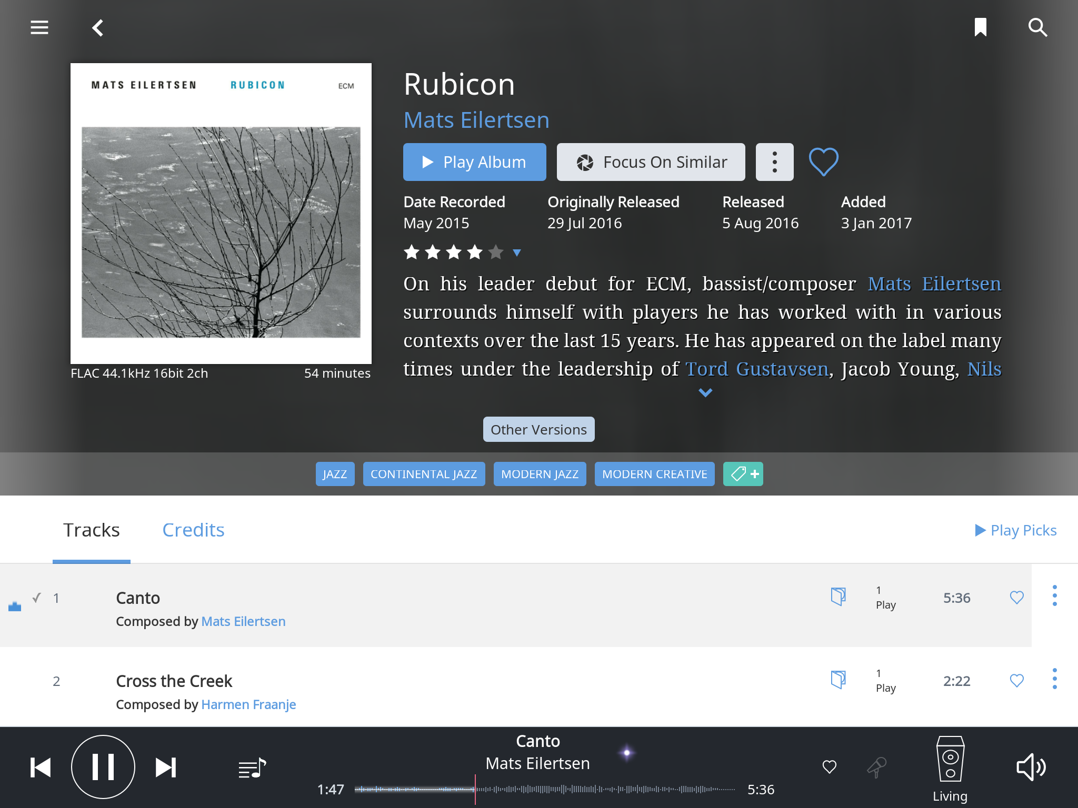Select the Cross the Creek track title
Image resolution: width=1078 pixels, height=808 pixels.
pos(174,681)
